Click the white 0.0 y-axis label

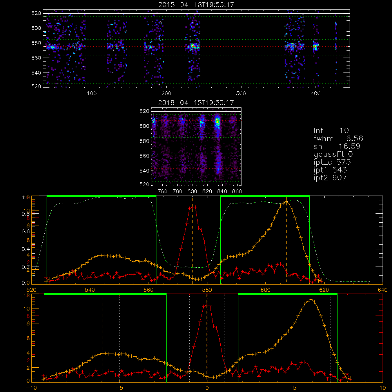pos(25,283)
